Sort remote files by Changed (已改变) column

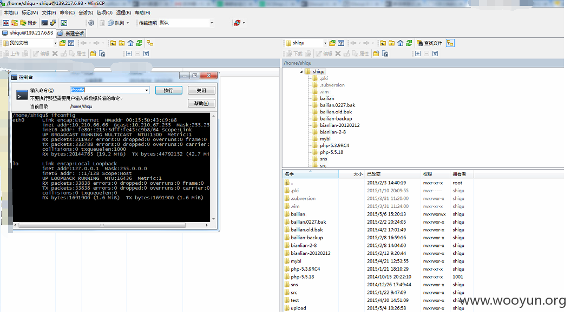click(393, 174)
